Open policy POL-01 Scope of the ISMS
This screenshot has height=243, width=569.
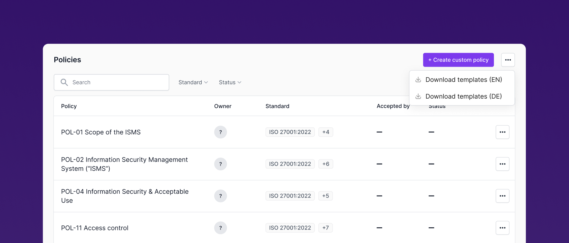[x=101, y=132]
